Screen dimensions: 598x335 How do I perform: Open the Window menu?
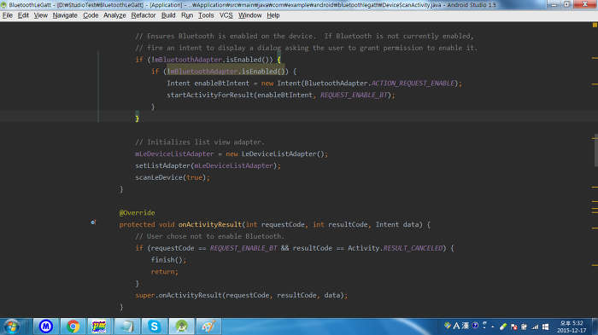[x=249, y=15]
